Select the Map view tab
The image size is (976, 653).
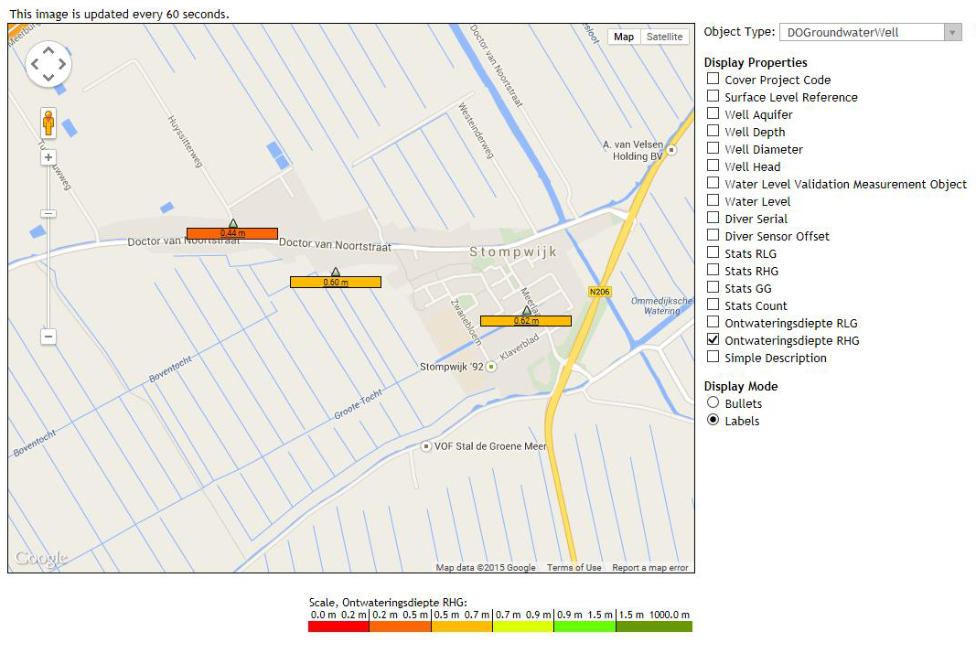pos(624,37)
